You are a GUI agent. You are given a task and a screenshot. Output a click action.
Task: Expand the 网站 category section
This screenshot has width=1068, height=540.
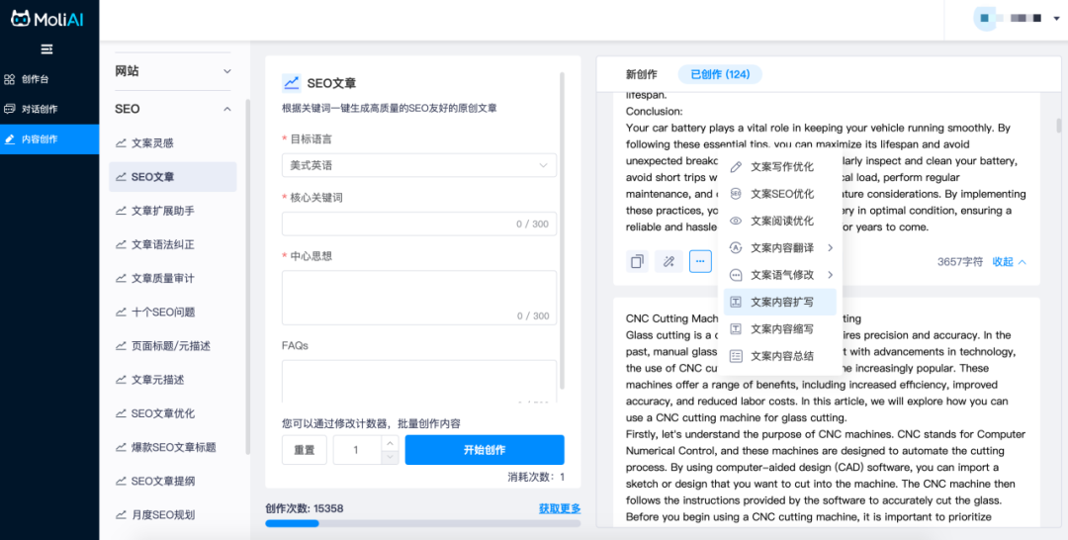[173, 71]
